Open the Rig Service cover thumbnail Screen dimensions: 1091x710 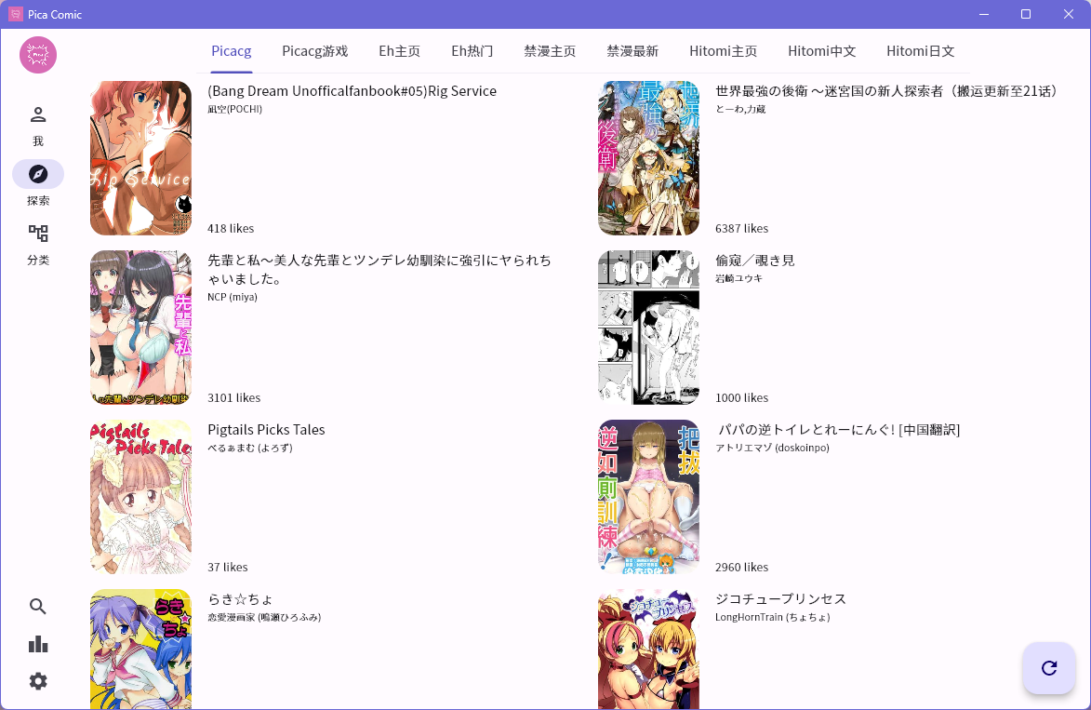pos(140,158)
